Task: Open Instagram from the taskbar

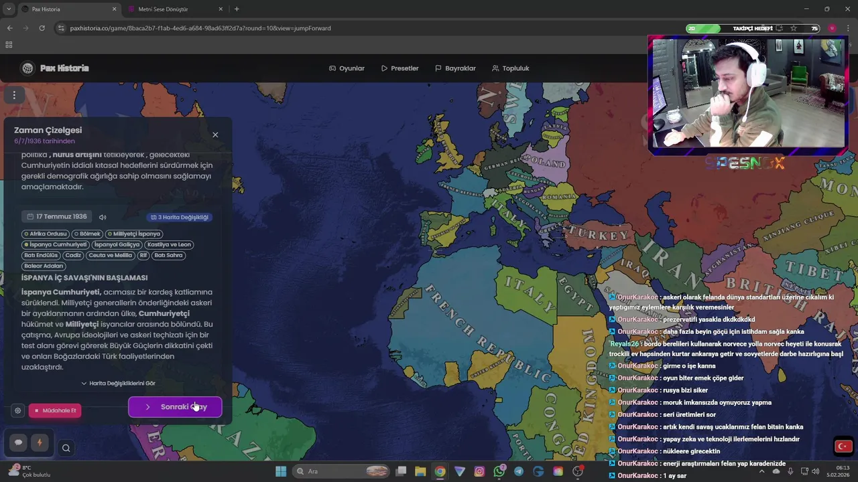Action: (479, 471)
